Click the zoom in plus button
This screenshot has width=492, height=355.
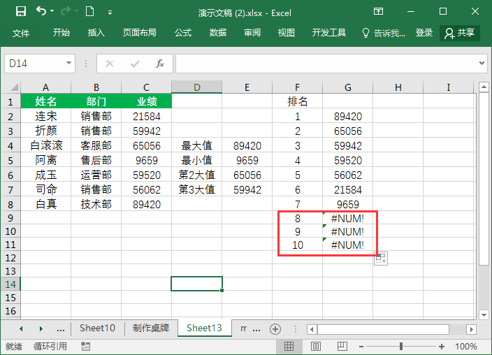tap(442, 347)
